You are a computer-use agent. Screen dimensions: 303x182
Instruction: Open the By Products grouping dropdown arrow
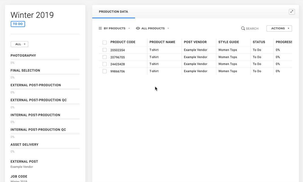[x=129, y=28]
